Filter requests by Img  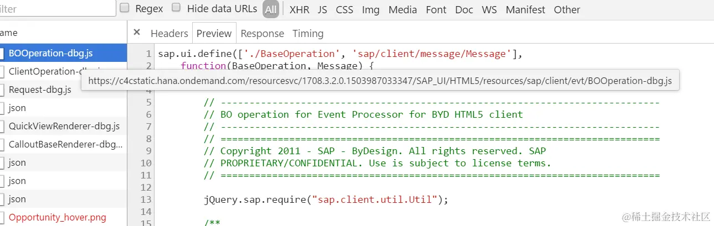[371, 9]
